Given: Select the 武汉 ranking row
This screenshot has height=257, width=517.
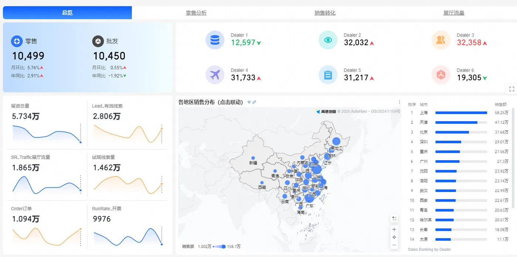Looking at the screenshot, I should coord(458,191).
